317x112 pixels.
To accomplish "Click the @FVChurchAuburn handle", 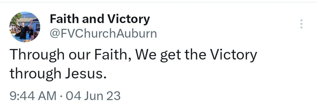I will [103, 34].
